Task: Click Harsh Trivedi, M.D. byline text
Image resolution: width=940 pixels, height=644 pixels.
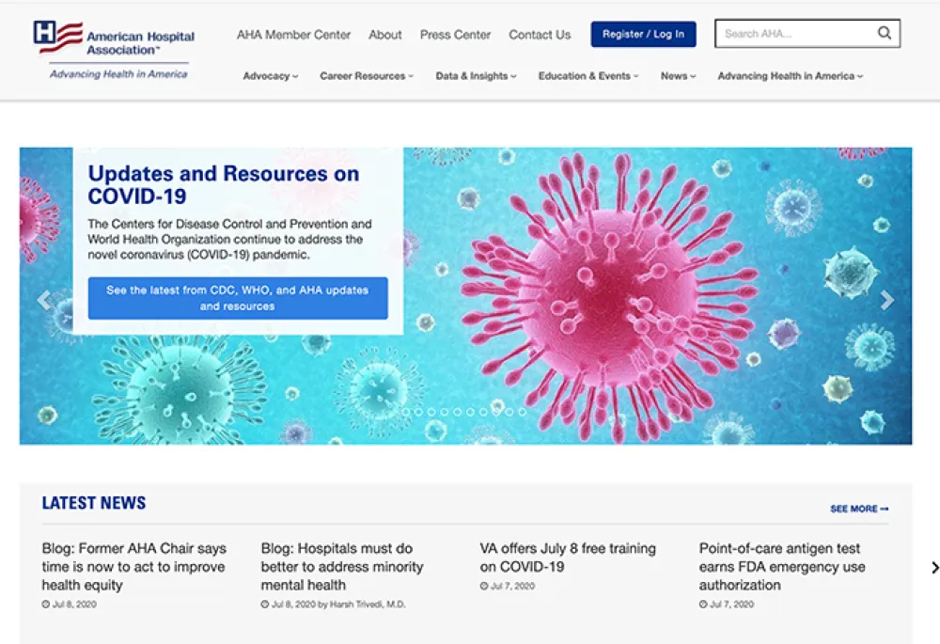Action: 368,605
